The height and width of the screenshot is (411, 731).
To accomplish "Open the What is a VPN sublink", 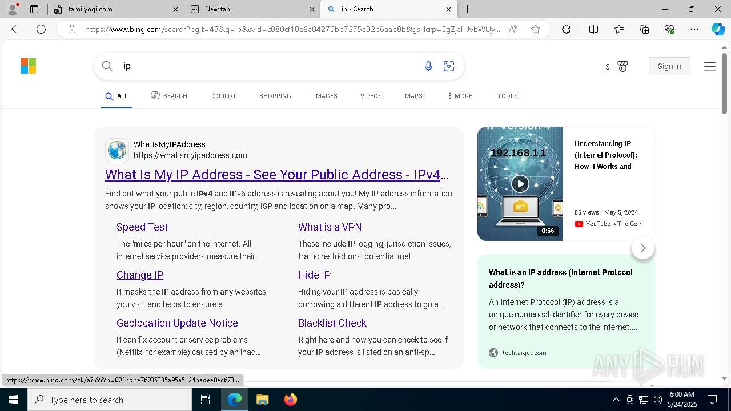I will pyautogui.click(x=330, y=227).
